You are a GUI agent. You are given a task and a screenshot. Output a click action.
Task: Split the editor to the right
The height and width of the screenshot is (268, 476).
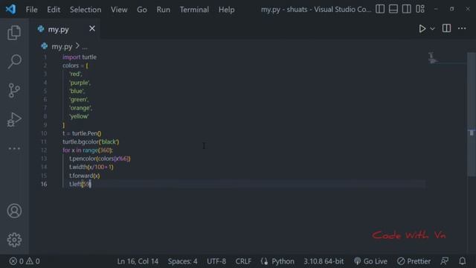coord(446,28)
